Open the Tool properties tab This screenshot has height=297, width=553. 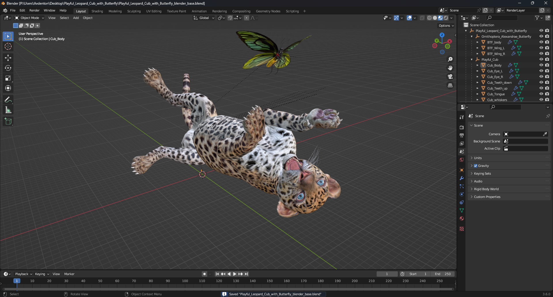pos(462,117)
